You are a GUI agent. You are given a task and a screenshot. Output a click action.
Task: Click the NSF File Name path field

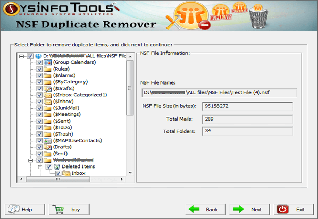click(219, 93)
